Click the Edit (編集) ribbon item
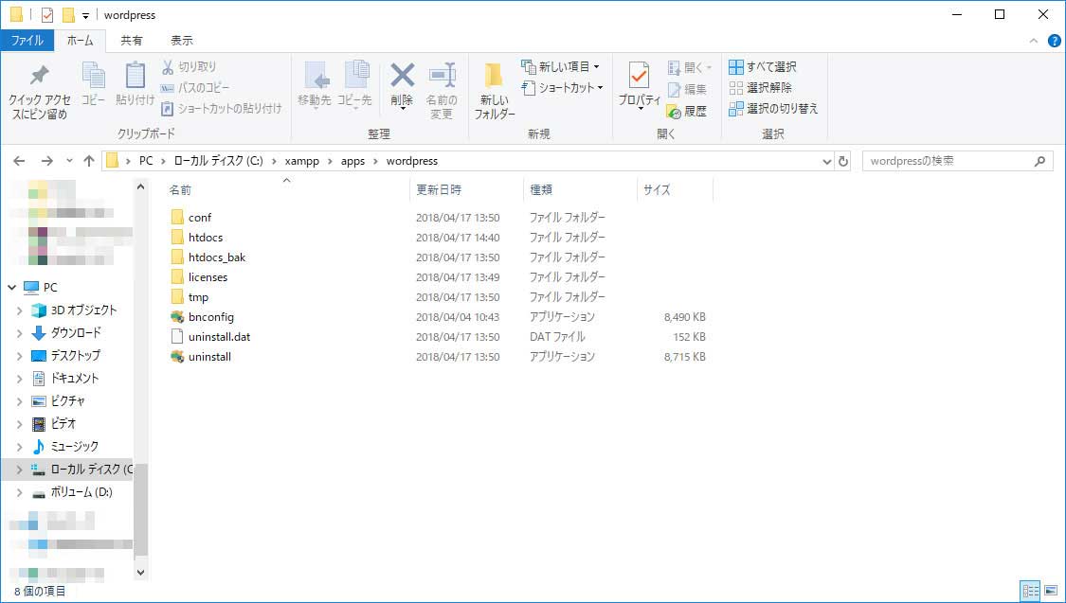 (687, 90)
